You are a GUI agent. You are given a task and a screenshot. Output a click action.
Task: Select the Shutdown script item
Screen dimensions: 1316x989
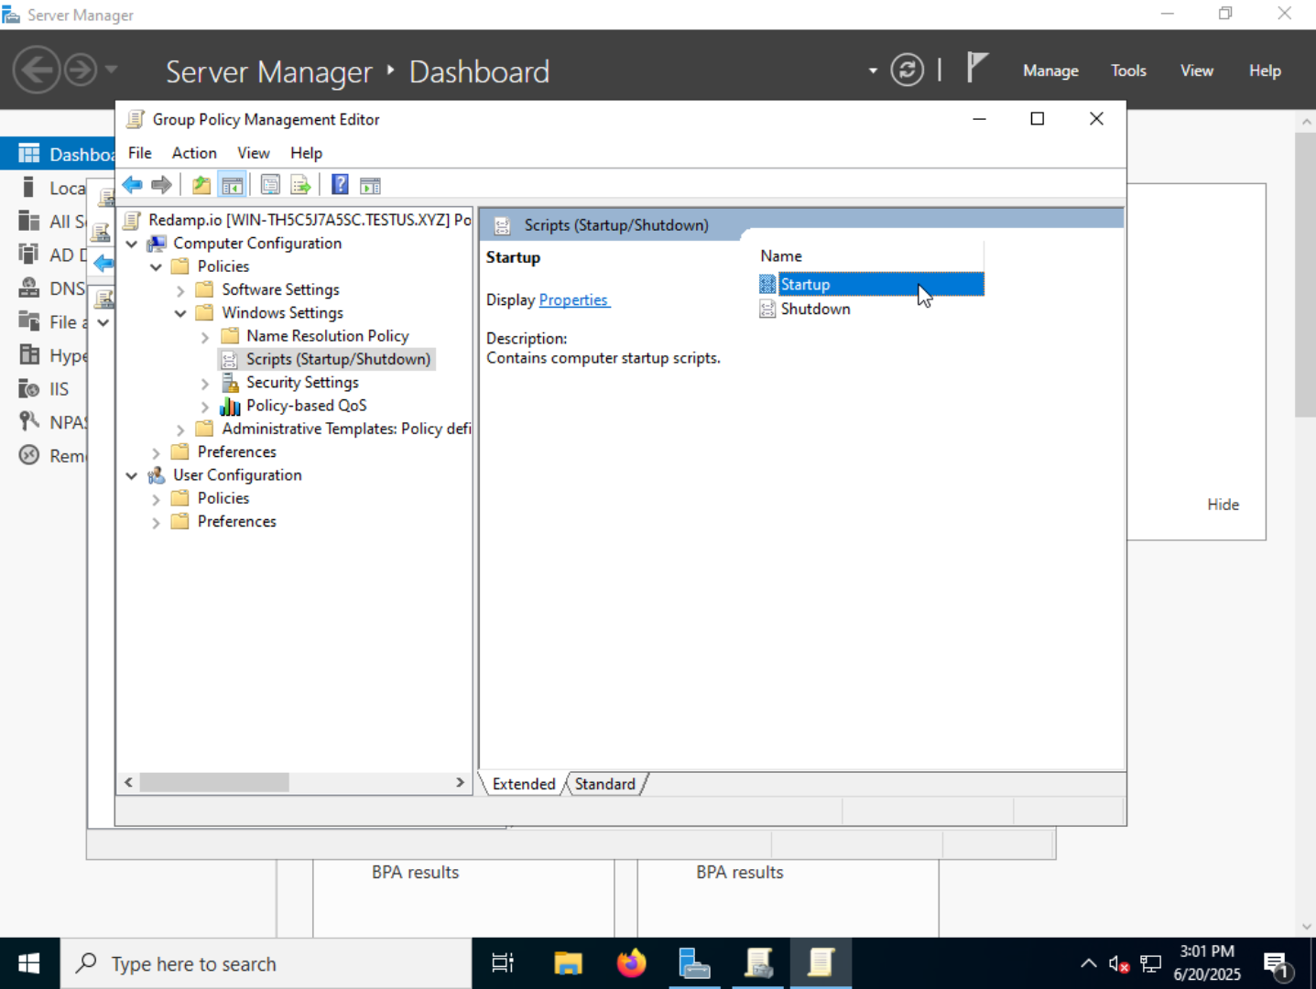(x=805, y=309)
